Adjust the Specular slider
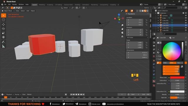The height and width of the screenshot is (106, 188). pos(177,97)
